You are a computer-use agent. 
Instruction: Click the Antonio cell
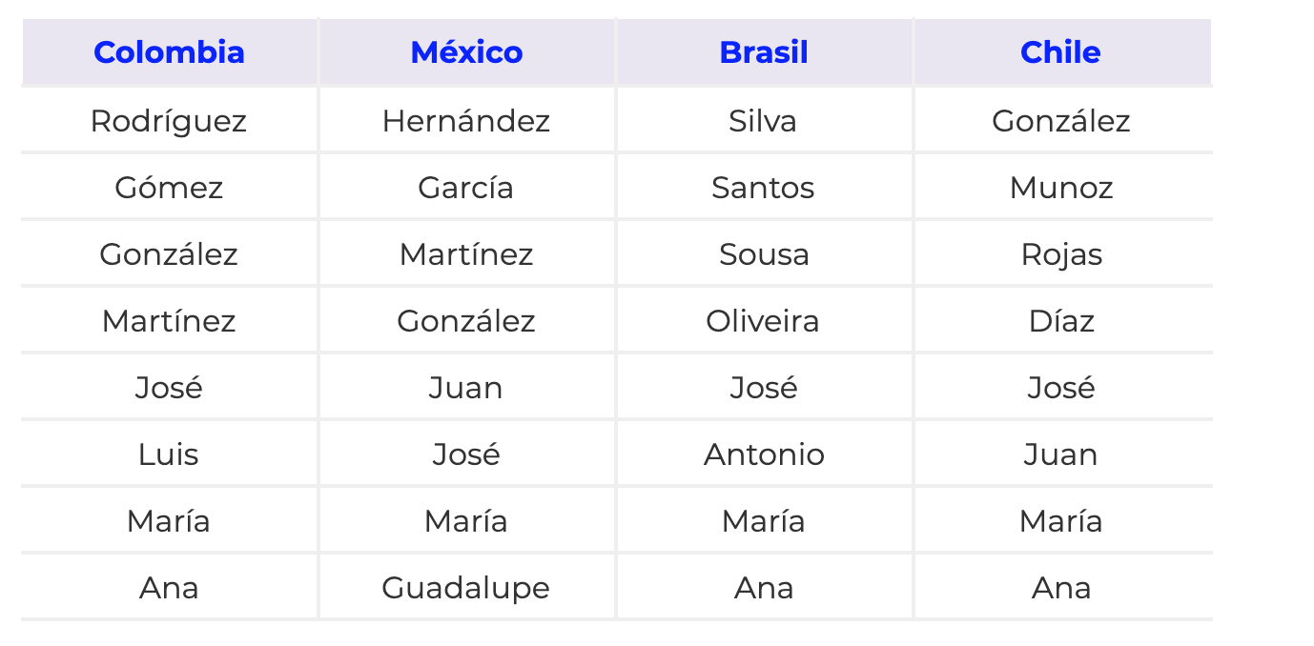pyautogui.click(x=764, y=454)
